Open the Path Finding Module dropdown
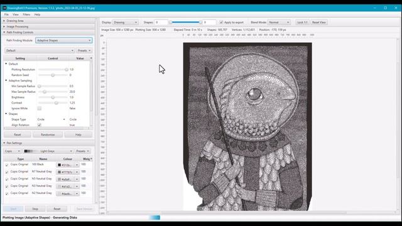 [64, 40]
